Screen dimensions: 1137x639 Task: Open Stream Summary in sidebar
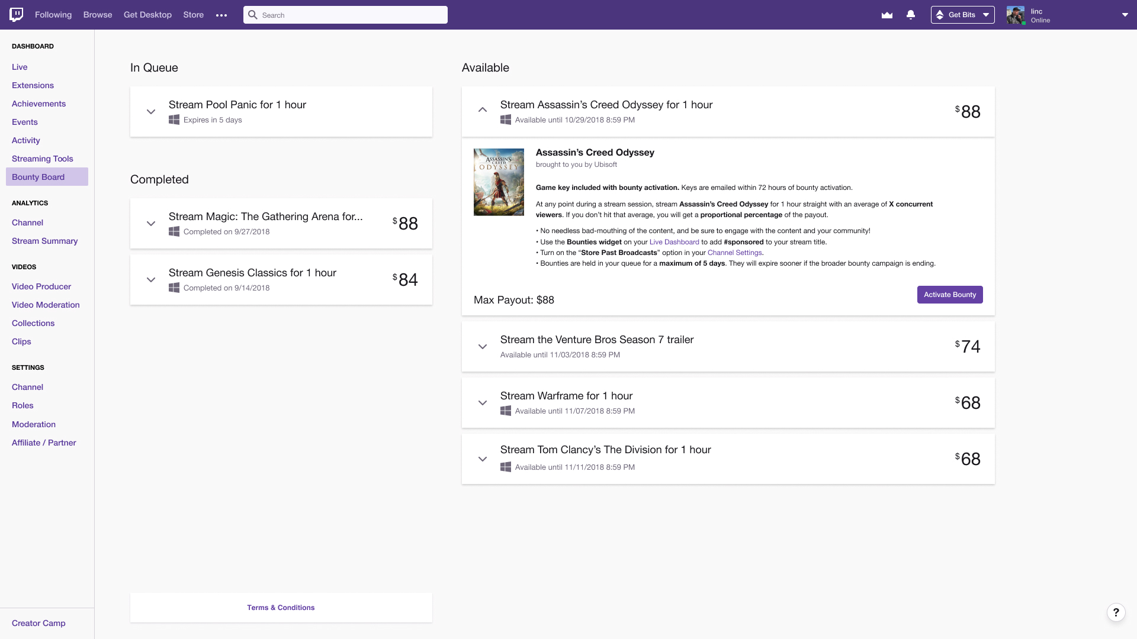point(44,241)
